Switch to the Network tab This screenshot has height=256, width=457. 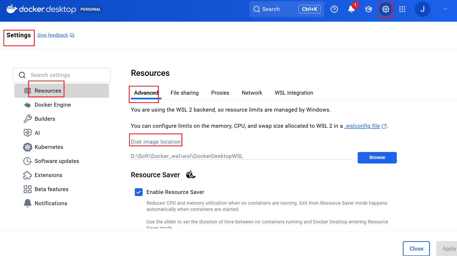252,93
